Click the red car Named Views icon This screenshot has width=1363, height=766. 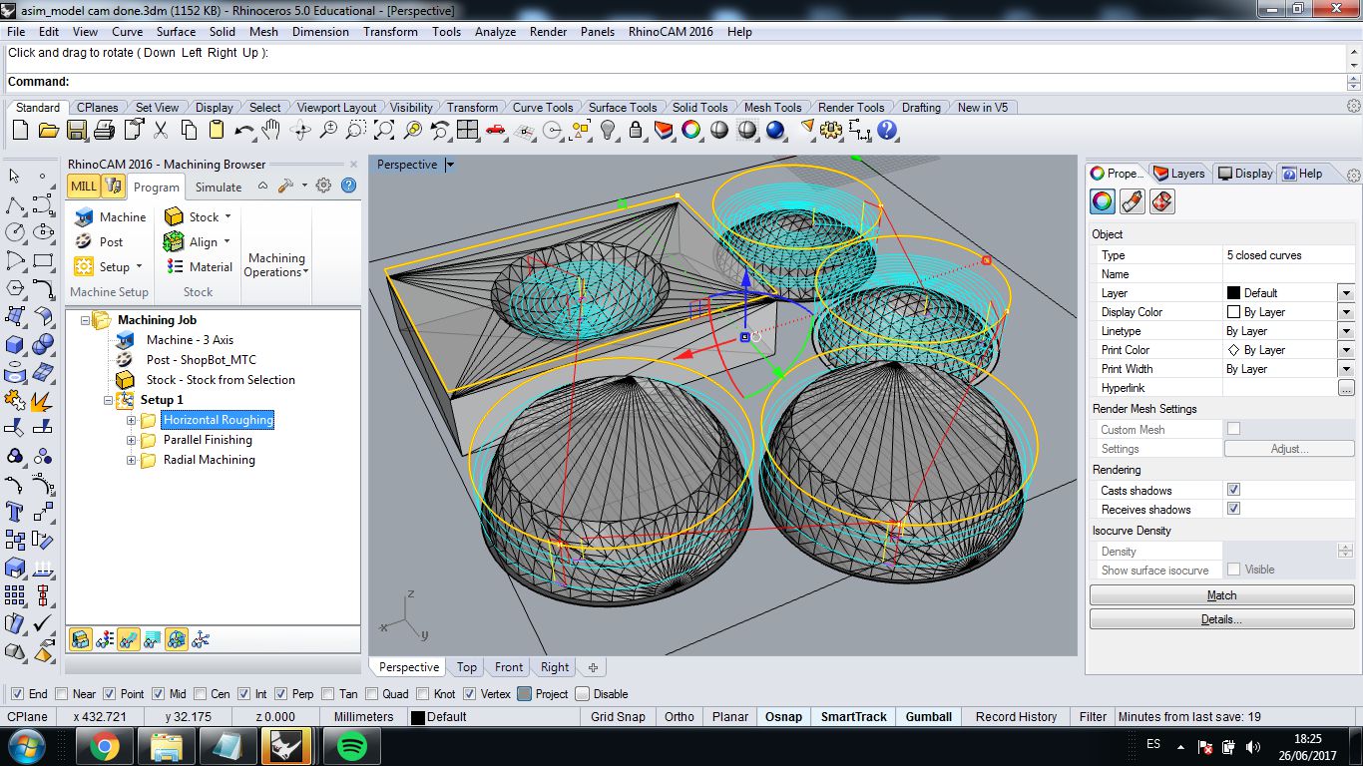[495, 130]
